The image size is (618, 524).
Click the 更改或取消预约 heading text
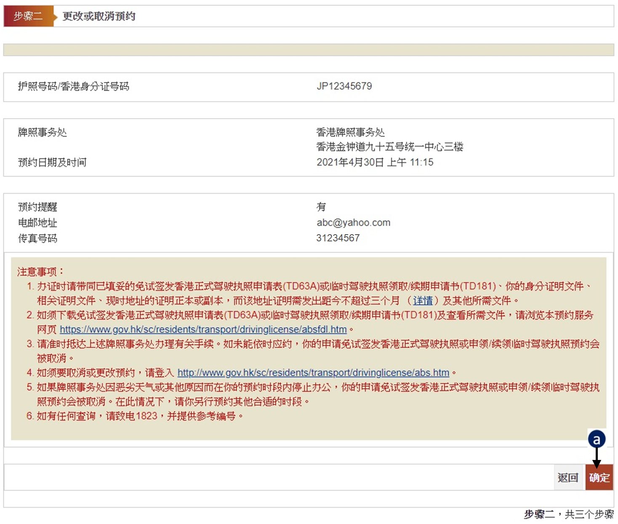click(x=99, y=16)
